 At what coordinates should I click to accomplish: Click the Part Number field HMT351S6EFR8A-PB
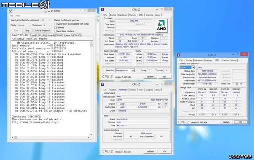[x=207, y=81]
